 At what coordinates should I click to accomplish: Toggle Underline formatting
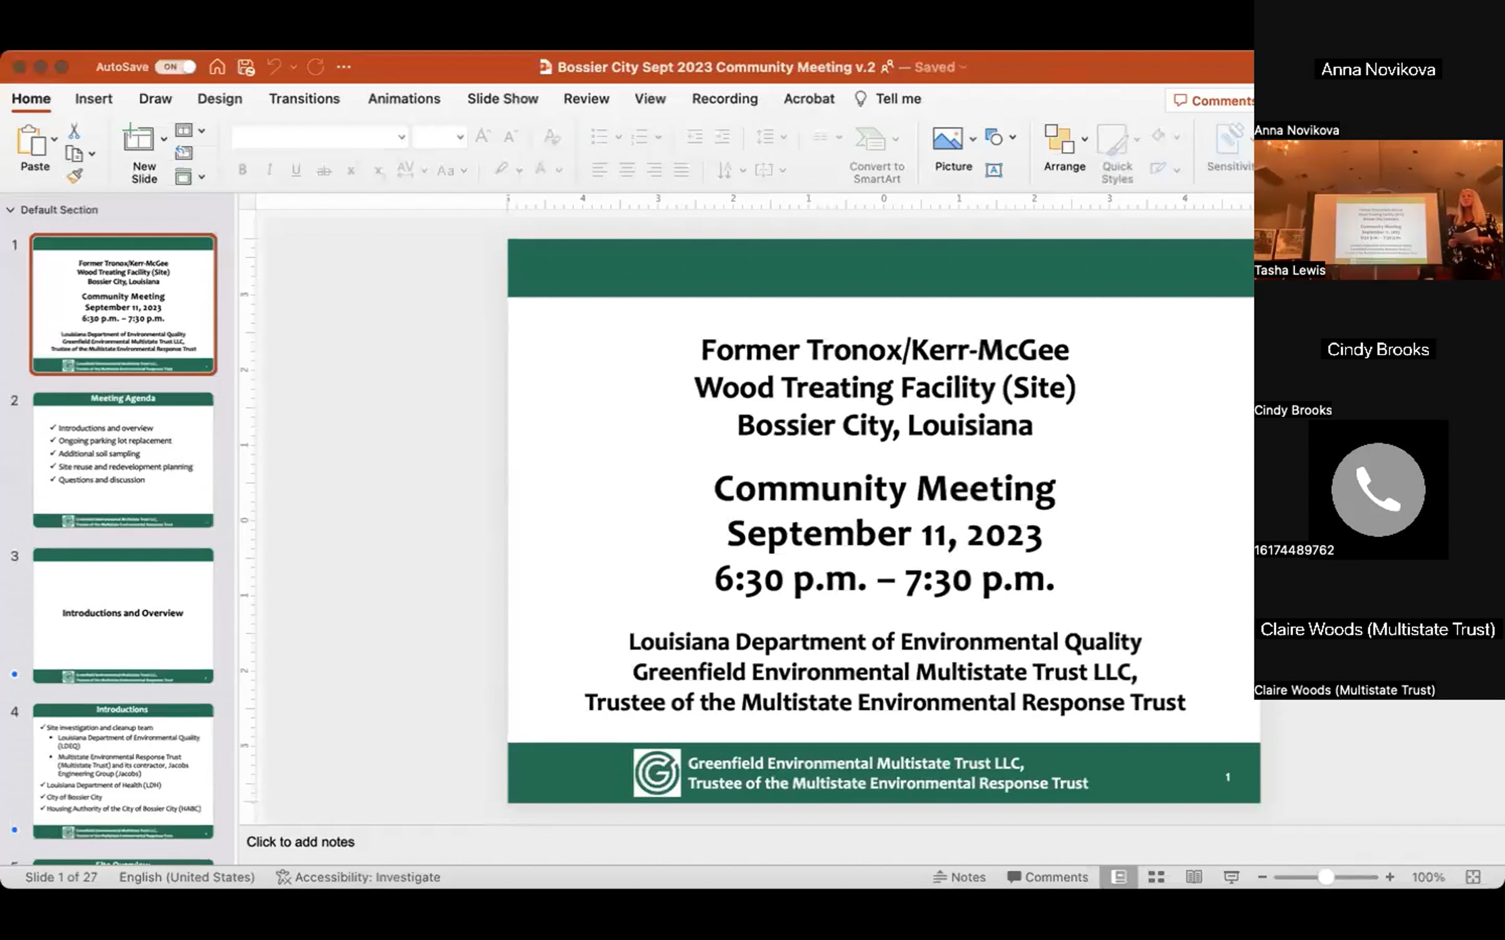click(297, 169)
